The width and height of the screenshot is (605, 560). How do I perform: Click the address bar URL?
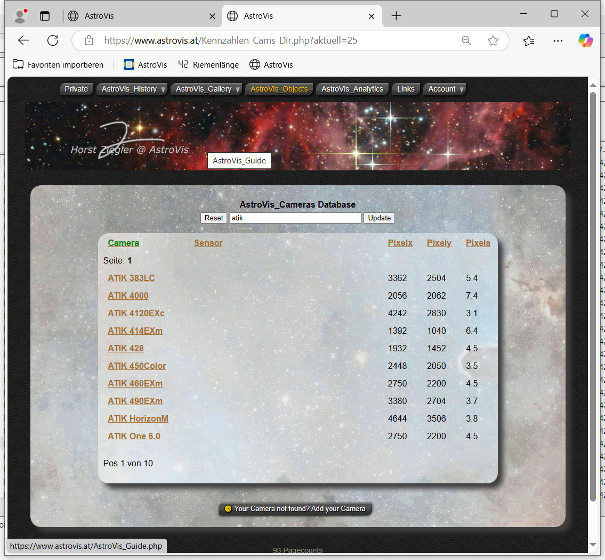click(230, 40)
